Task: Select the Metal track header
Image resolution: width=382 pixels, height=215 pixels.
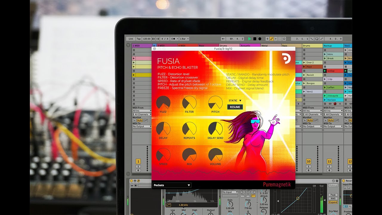Action: (271, 46)
